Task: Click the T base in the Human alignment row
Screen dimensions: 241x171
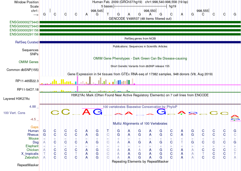Action: (108, 131)
